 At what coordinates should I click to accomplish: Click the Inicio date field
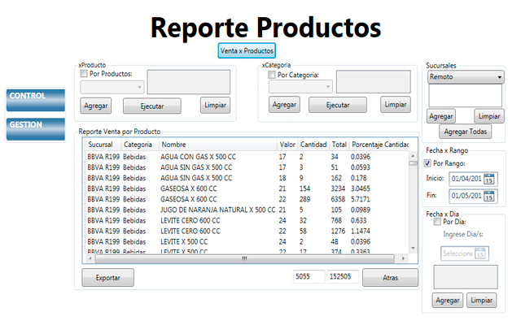pos(473,179)
